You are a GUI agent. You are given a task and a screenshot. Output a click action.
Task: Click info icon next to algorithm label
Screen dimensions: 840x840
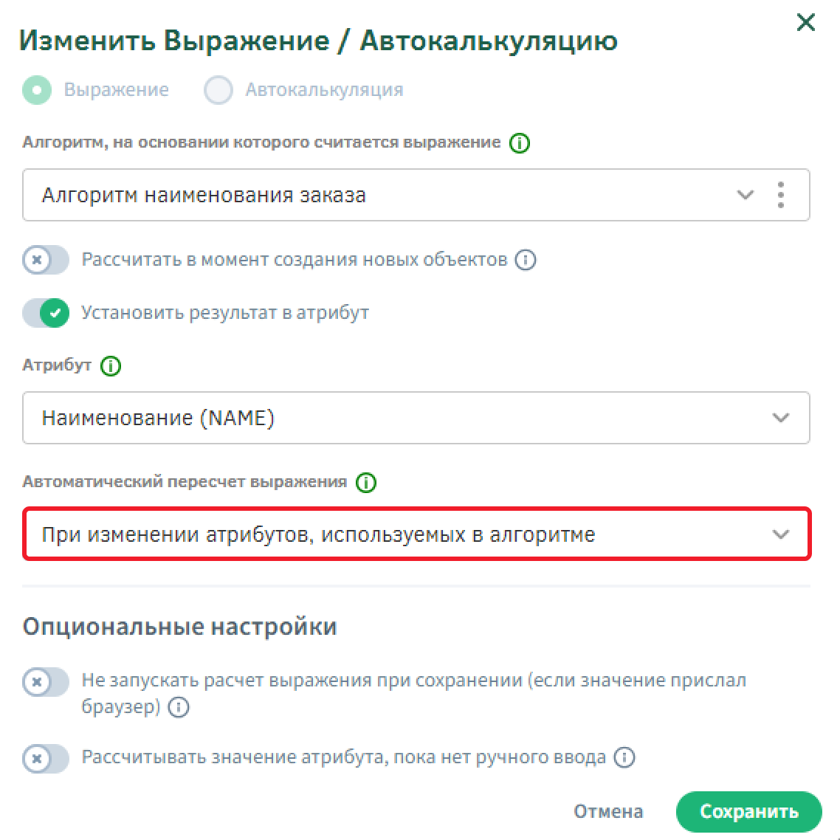pos(520,143)
